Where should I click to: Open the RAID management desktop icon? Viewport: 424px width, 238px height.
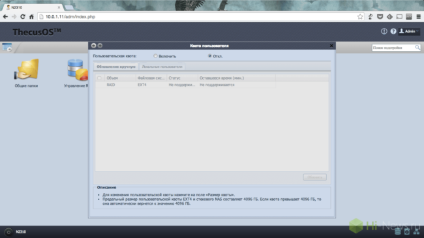pos(77,73)
